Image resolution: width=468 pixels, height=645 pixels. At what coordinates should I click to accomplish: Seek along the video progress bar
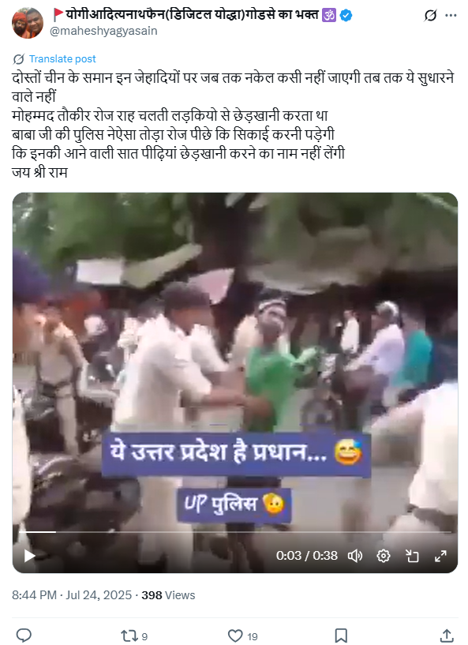(x=235, y=532)
